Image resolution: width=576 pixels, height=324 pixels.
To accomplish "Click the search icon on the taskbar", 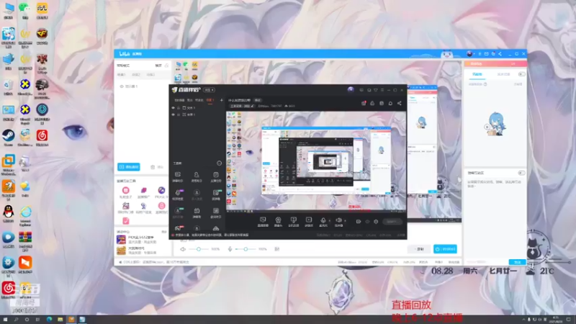I will (x=16, y=320).
